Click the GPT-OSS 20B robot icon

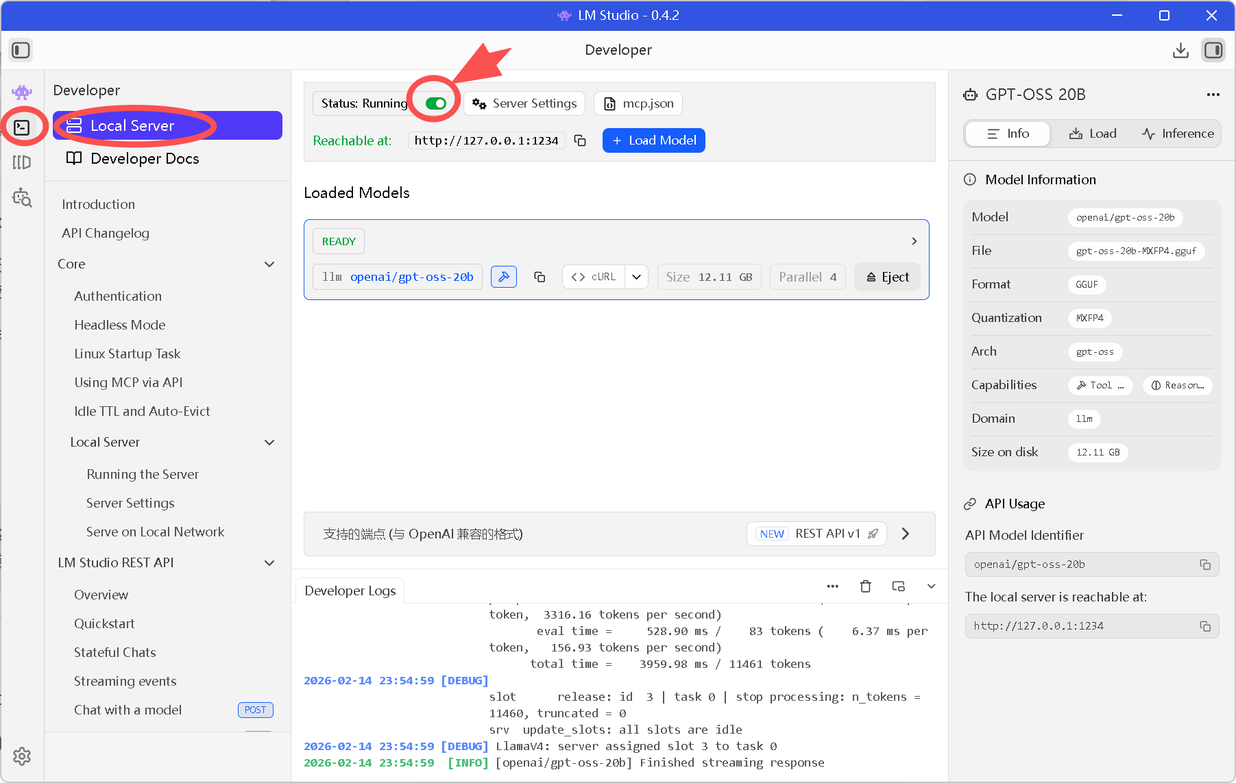(971, 95)
